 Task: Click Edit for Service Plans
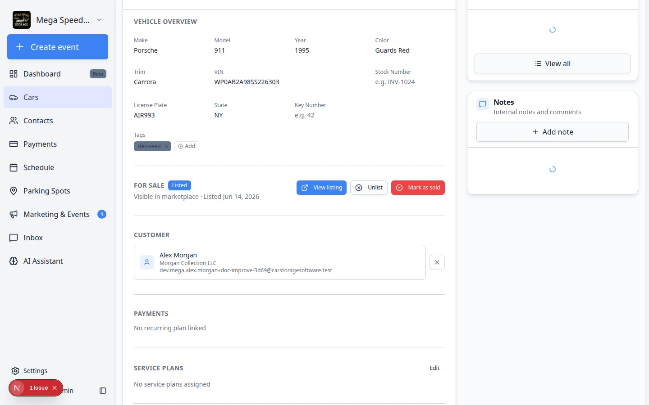pos(434,368)
